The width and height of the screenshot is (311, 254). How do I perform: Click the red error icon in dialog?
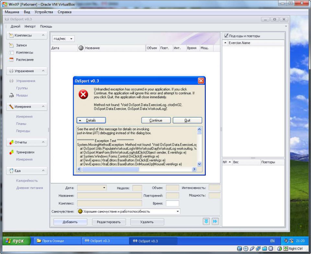click(x=84, y=94)
